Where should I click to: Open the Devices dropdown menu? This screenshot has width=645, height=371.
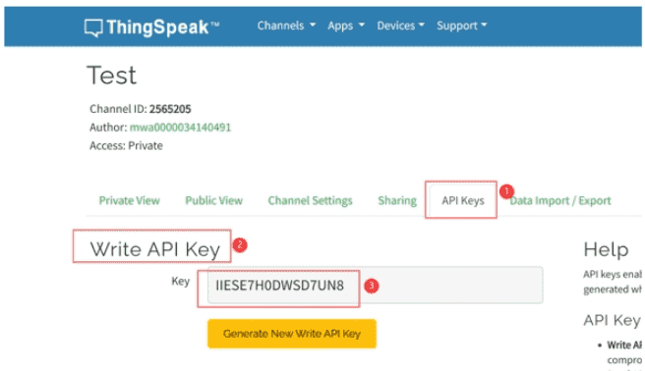(400, 26)
